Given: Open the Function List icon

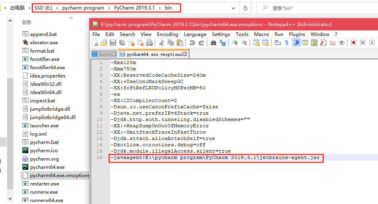Looking at the screenshot, I should click(323, 43).
